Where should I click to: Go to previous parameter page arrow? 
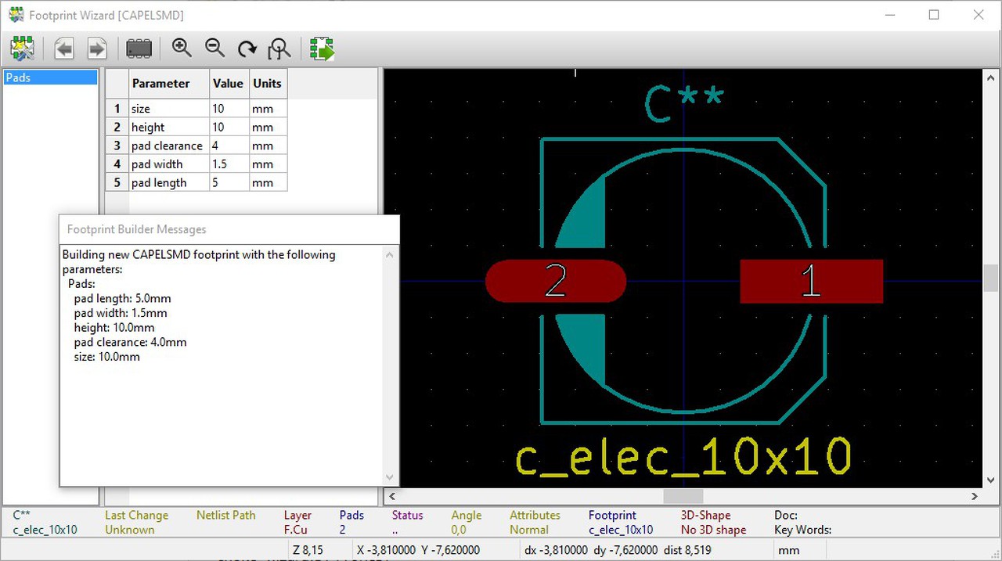(x=63, y=49)
